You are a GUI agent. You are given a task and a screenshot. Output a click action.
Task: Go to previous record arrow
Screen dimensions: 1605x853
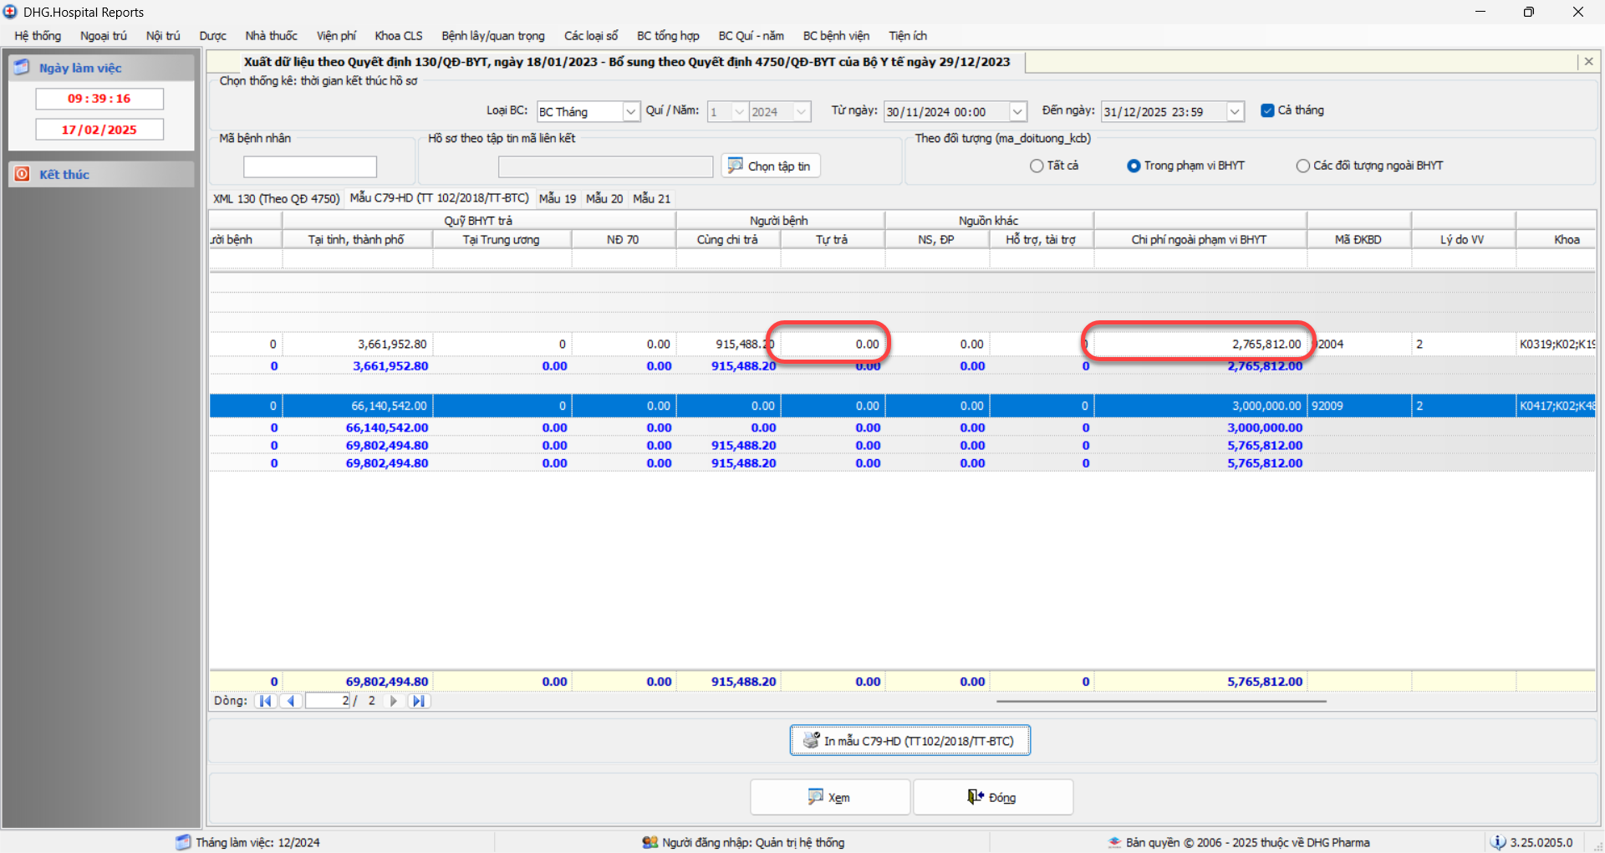tap(290, 701)
